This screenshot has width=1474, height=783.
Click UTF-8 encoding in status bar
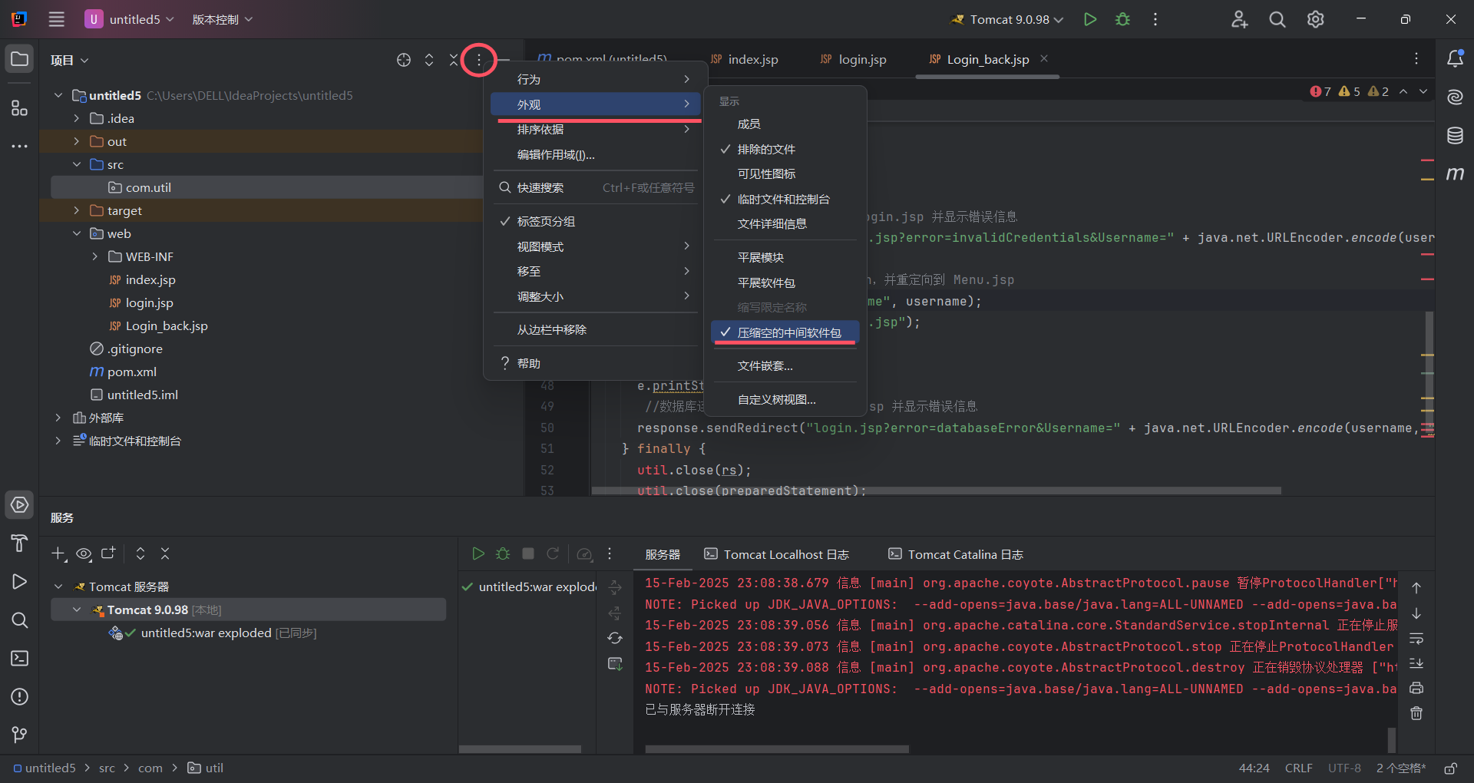[x=1344, y=768]
